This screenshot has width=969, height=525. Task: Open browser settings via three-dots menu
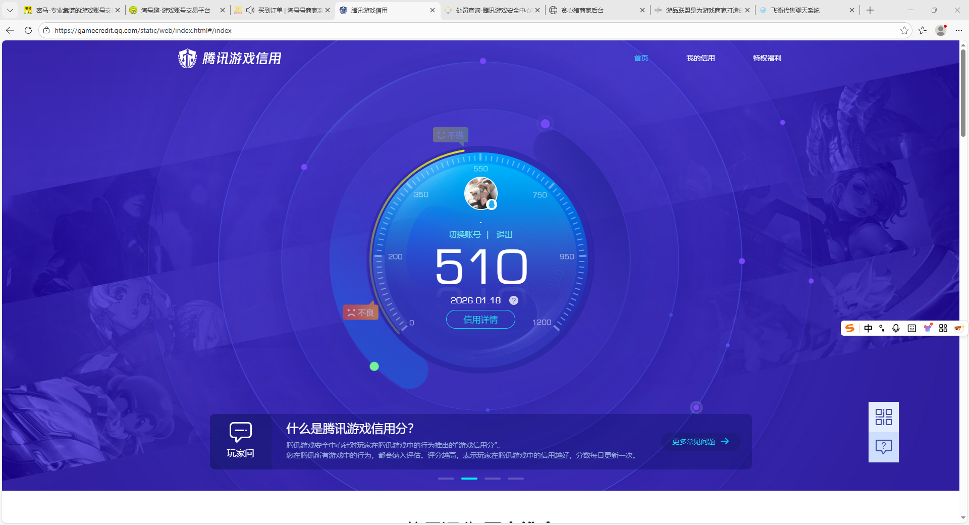coord(959,30)
